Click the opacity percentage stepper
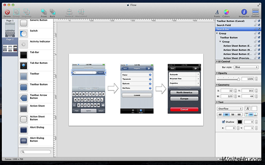 (x=256, y=79)
